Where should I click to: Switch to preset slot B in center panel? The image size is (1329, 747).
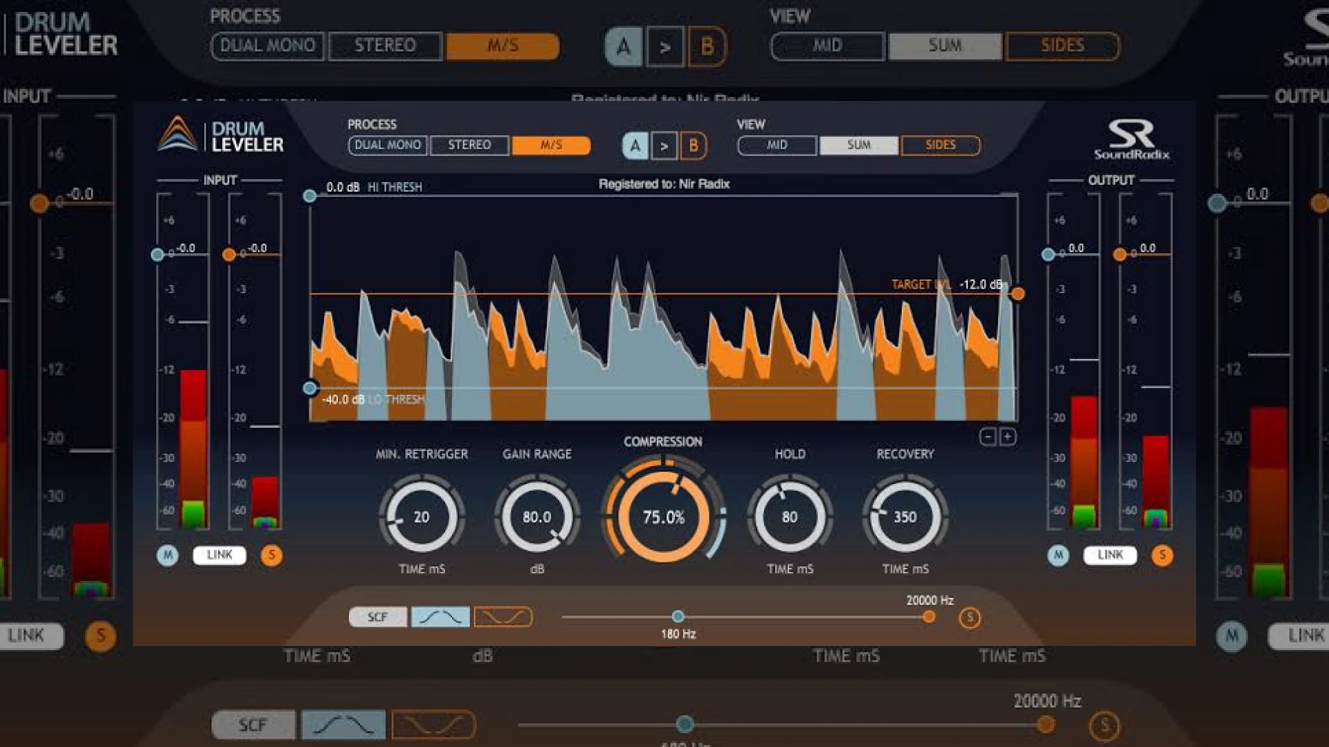pos(693,146)
